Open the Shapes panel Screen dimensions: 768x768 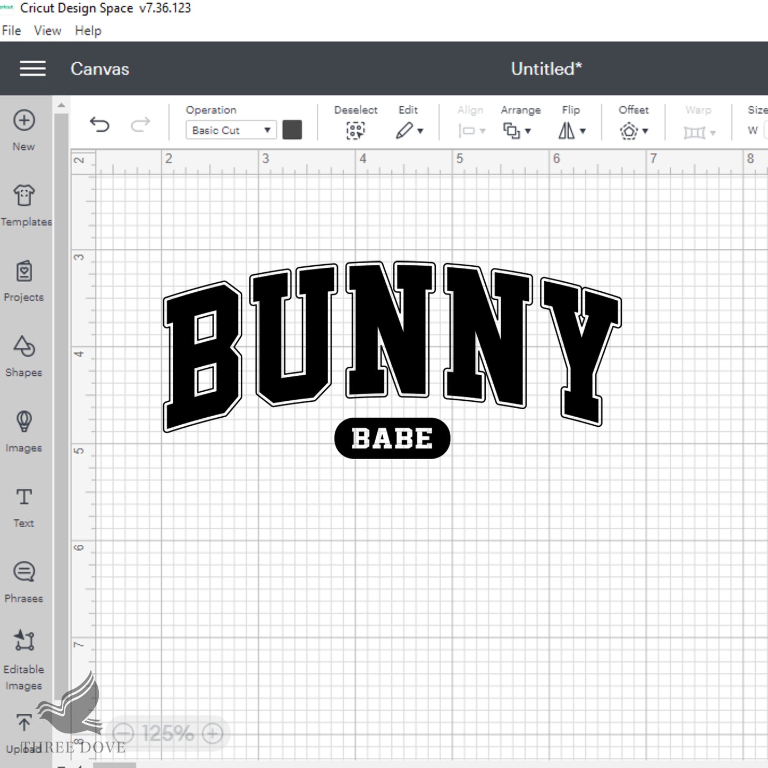(24, 347)
